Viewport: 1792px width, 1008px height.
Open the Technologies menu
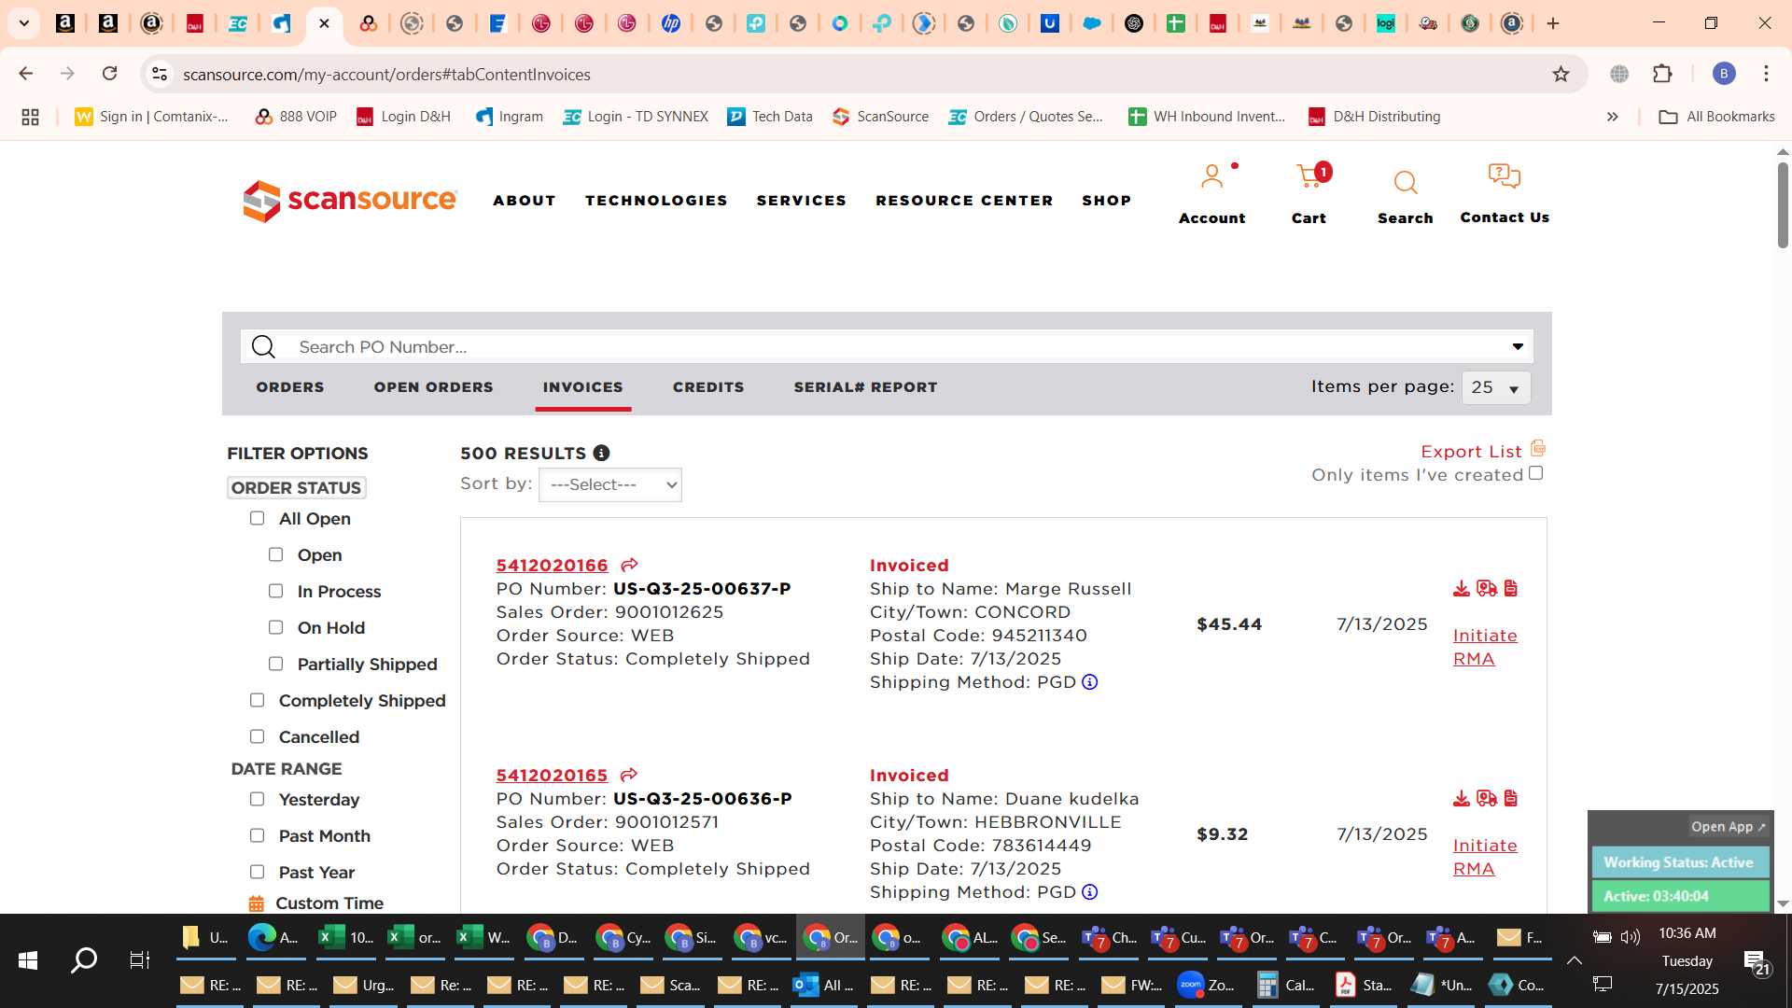coord(656,201)
